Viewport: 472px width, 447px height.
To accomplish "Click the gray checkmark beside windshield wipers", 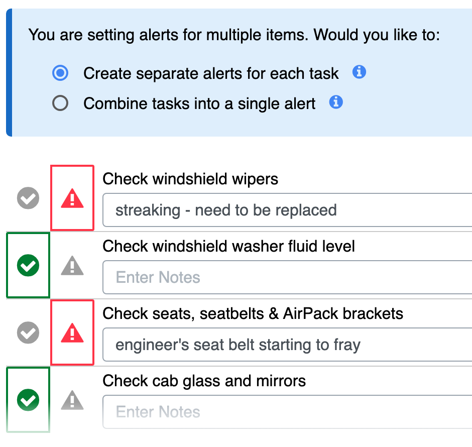I will pos(28,198).
